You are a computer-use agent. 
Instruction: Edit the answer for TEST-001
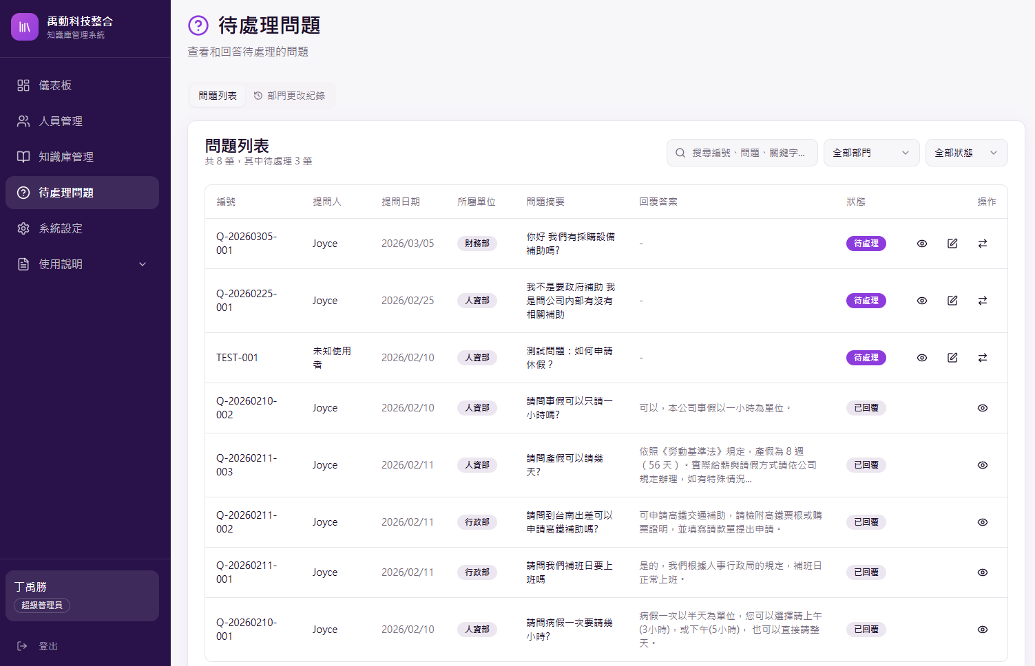(952, 358)
